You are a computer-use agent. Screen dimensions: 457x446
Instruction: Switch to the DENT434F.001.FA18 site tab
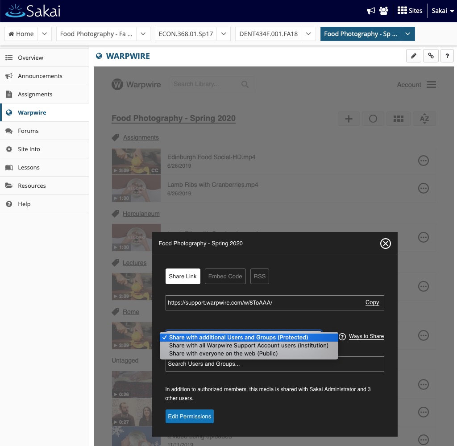(x=268, y=34)
